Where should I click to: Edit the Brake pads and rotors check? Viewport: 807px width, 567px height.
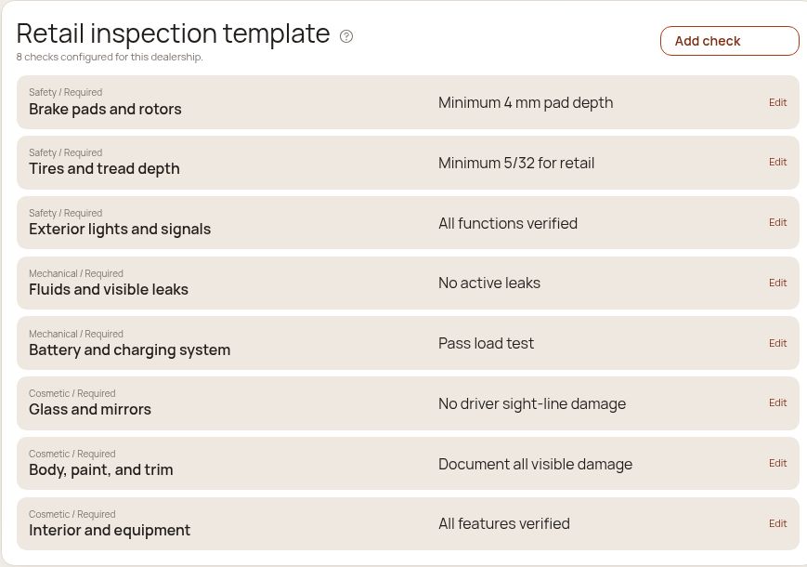(x=777, y=102)
